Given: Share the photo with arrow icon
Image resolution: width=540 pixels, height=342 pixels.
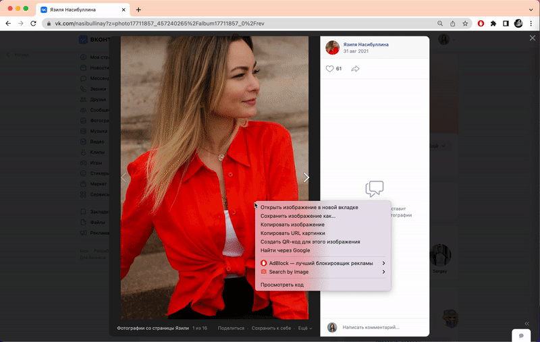Looking at the screenshot, I should pos(356,69).
